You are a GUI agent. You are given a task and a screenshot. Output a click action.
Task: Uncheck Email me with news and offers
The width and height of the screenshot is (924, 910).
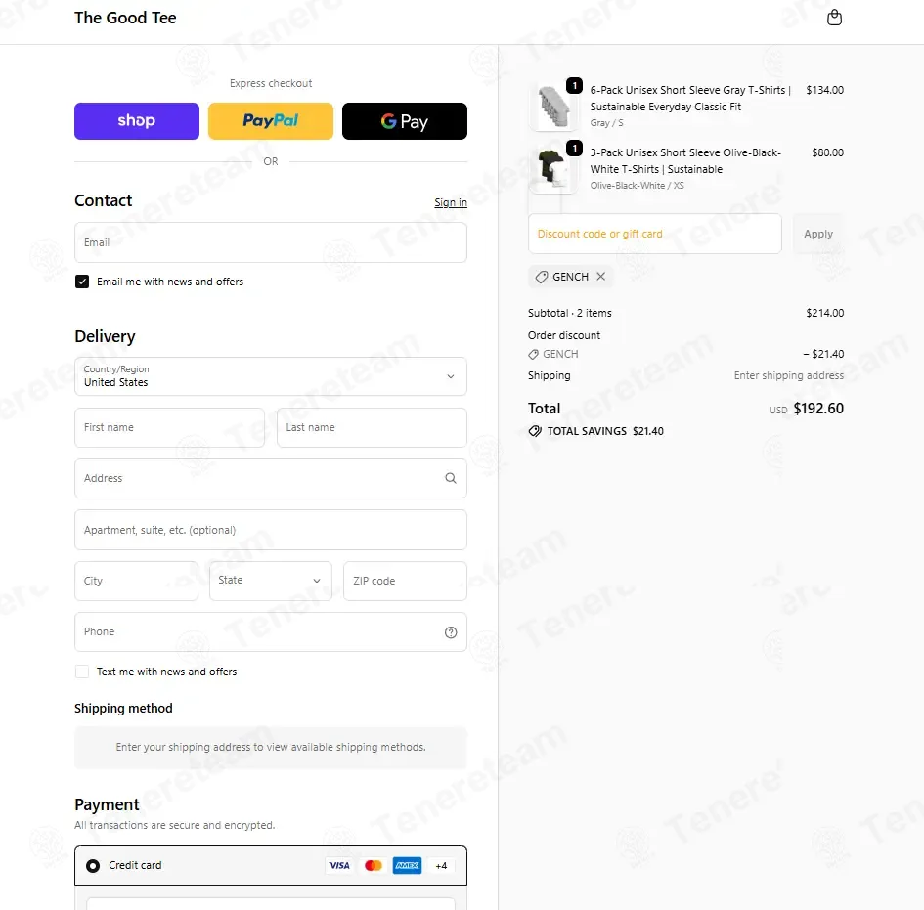click(x=82, y=282)
